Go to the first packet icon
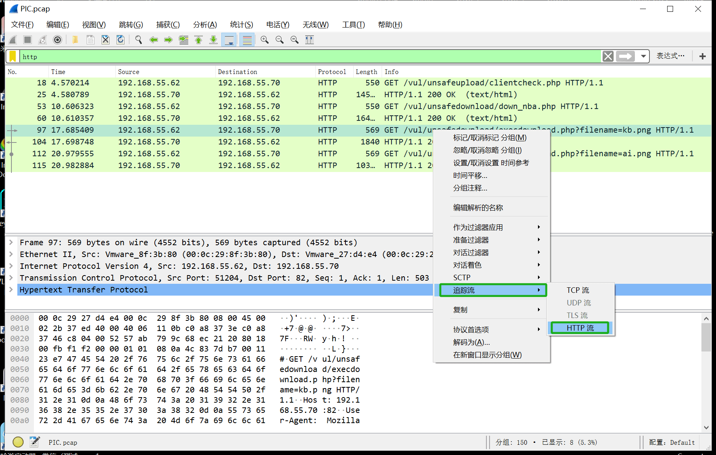This screenshot has width=716, height=455. [198, 40]
